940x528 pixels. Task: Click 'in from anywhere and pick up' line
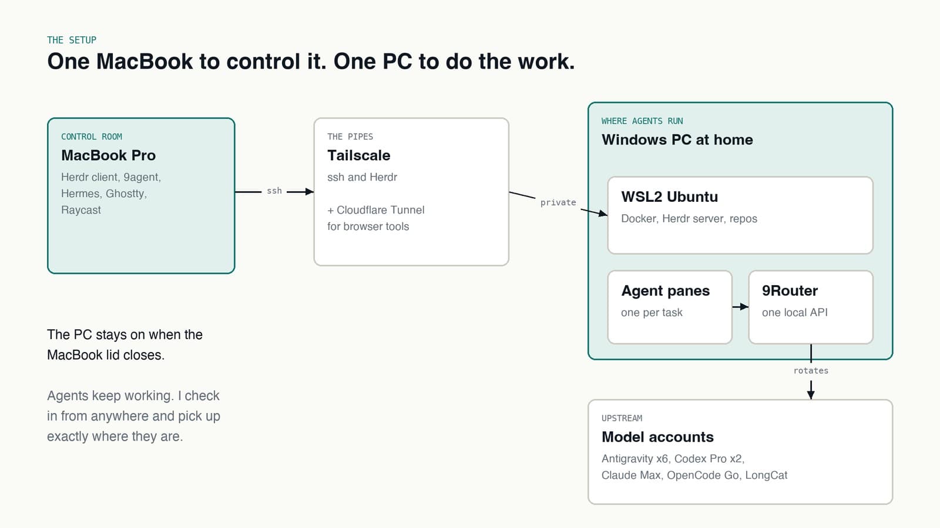(133, 417)
